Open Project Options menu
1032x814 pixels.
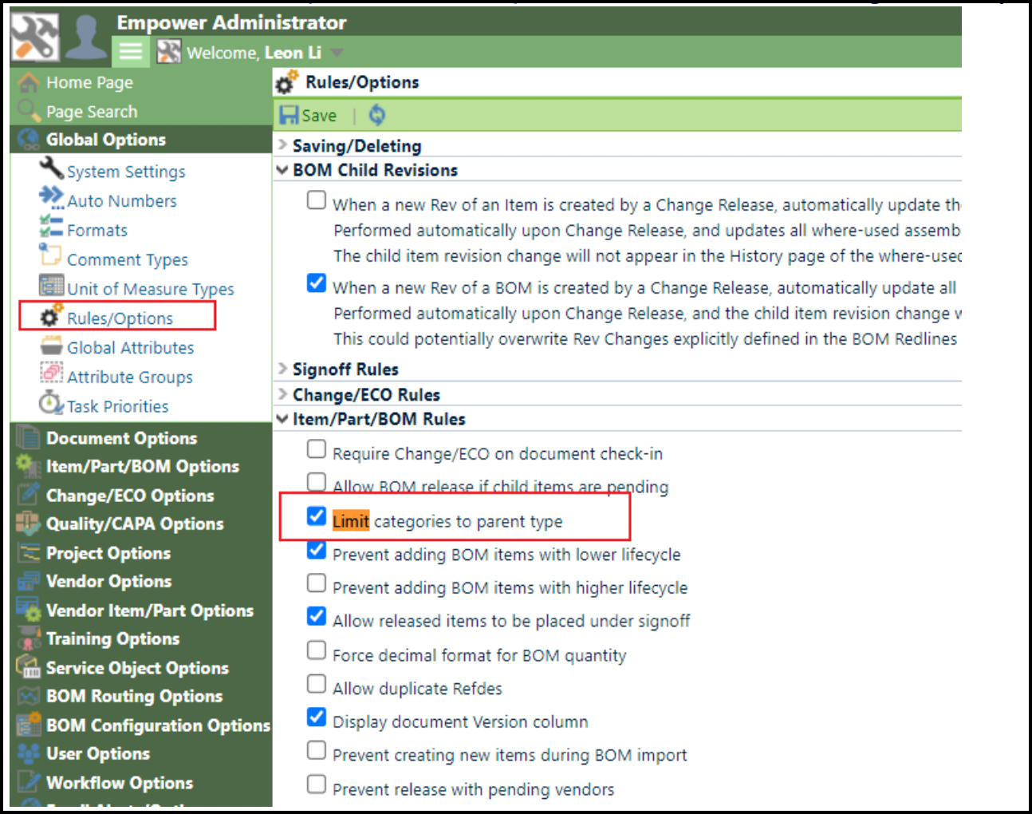click(108, 553)
